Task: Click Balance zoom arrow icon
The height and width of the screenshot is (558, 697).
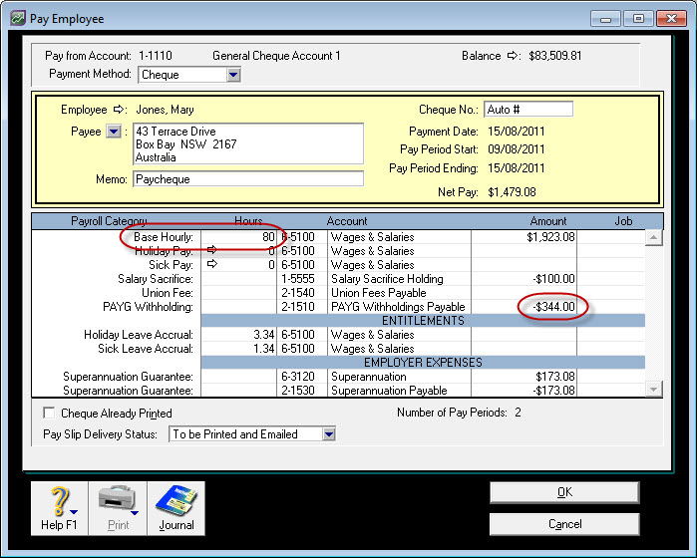Action: tap(514, 56)
